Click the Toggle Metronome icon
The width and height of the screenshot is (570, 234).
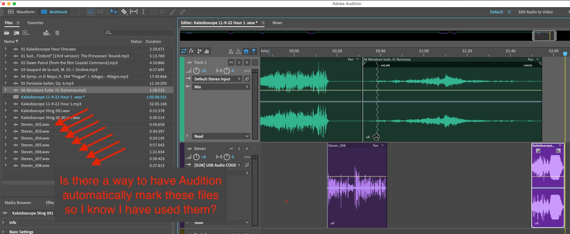coord(231,51)
